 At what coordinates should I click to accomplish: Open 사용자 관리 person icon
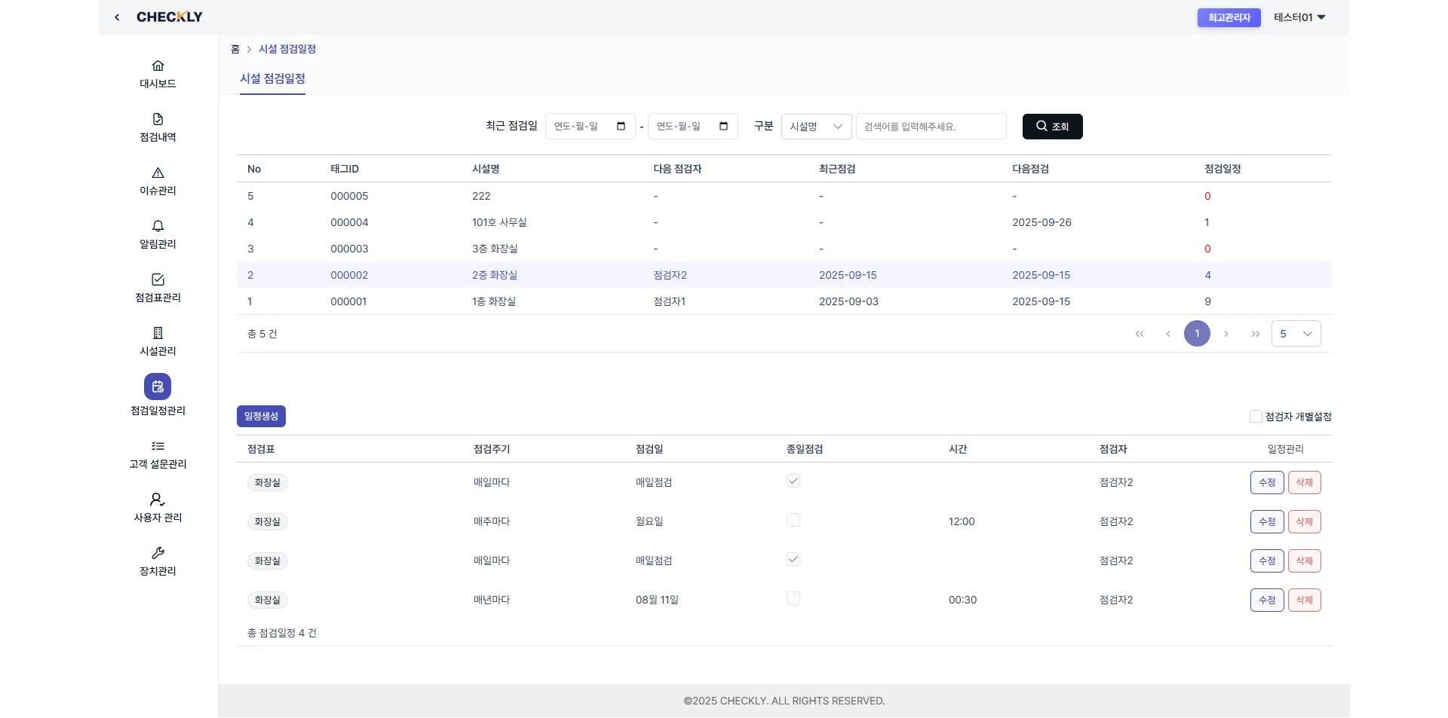(158, 500)
